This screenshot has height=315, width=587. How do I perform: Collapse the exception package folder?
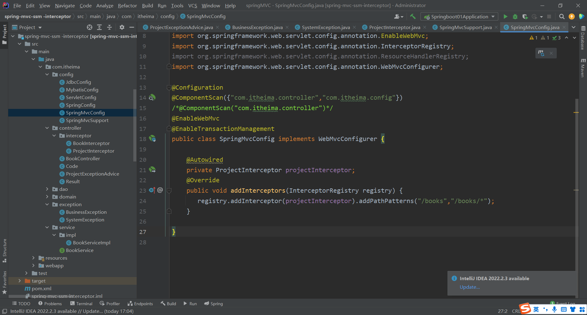[47, 205]
